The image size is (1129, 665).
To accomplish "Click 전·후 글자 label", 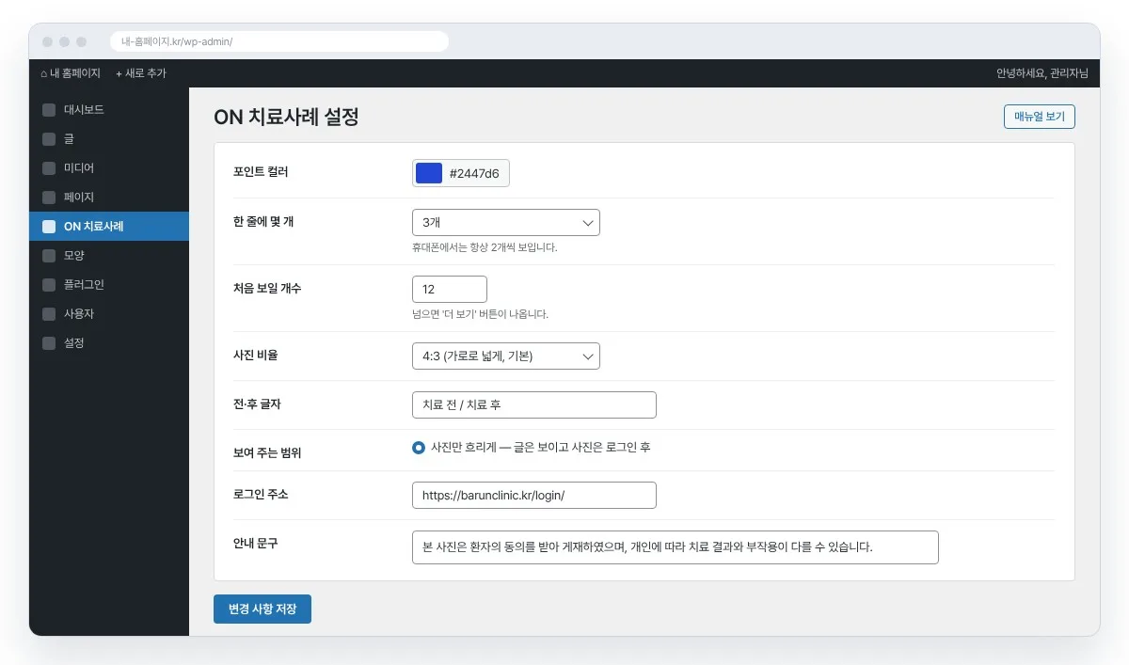I will [258, 404].
